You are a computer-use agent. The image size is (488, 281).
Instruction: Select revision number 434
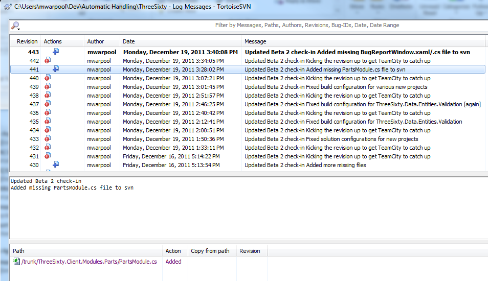[x=34, y=131]
